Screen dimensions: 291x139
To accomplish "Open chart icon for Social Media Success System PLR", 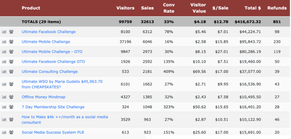I will [4, 132].
